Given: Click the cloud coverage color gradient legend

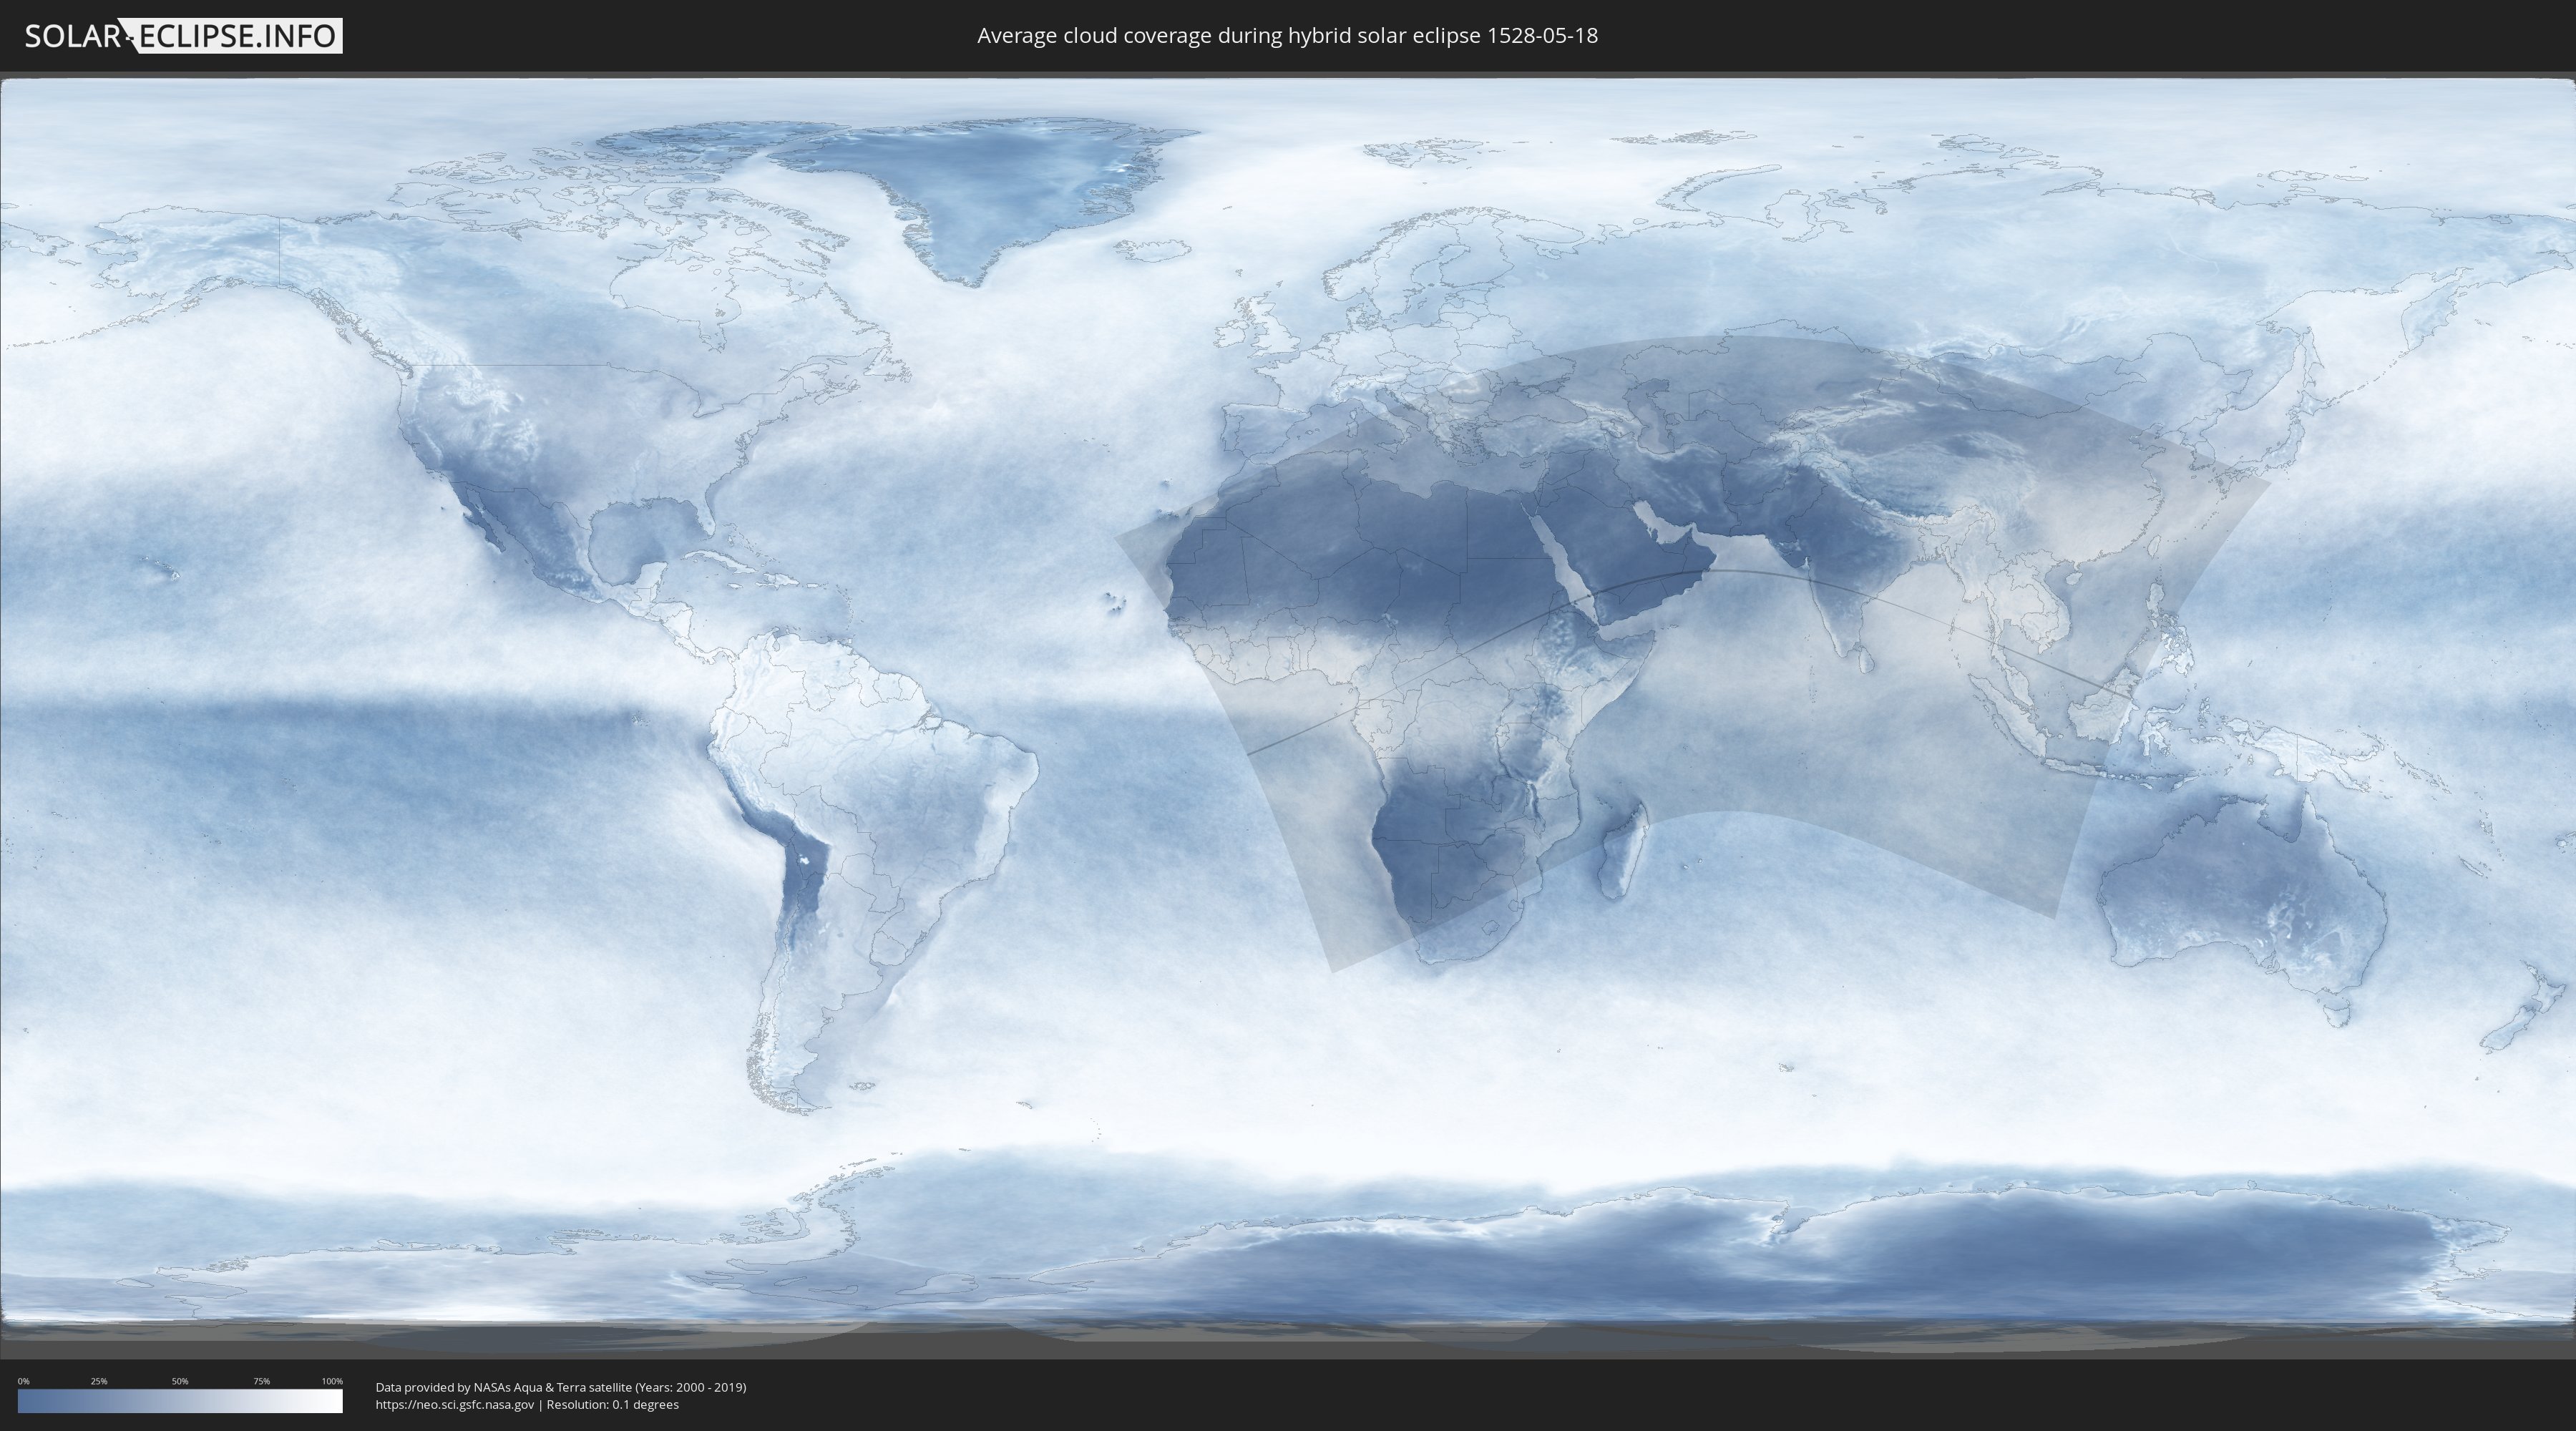Looking at the screenshot, I should point(180,1401).
